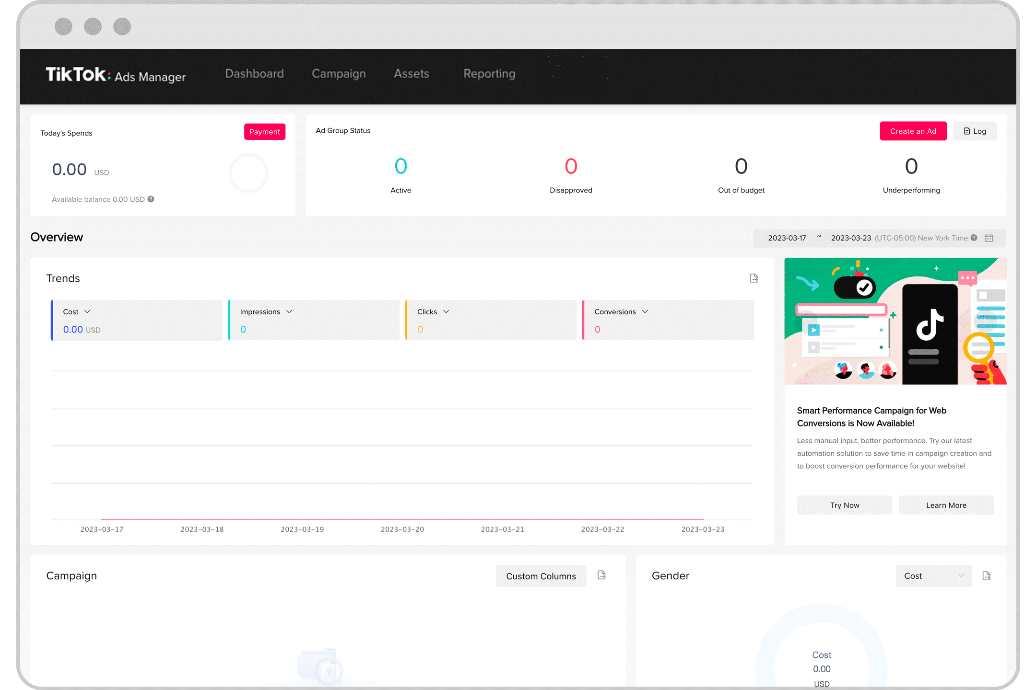1036x690 pixels.
Task: Click the Trends export icon
Action: point(753,278)
